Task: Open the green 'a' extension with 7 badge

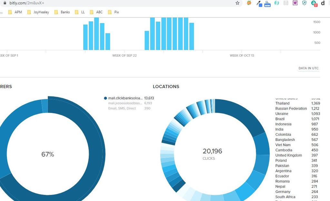Action: 314,3
